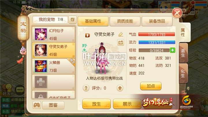The width and height of the screenshot is (208, 117).
Task: Click the pencil icon to rename pet
Action: (120, 34)
